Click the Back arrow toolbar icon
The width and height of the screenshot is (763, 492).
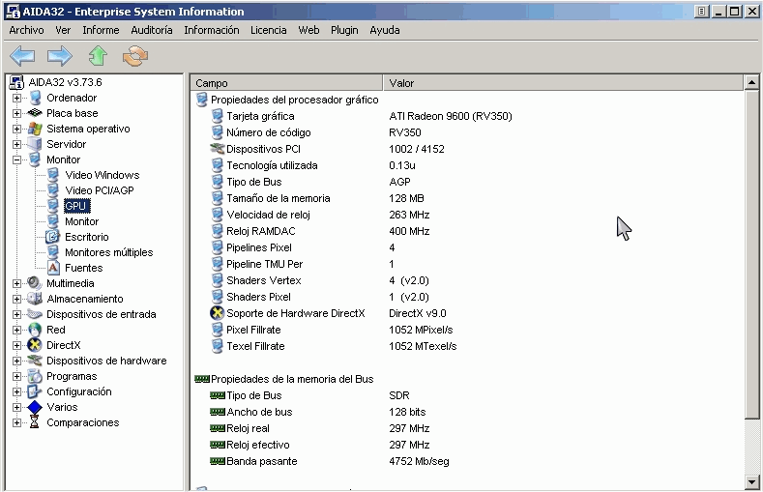pos(22,56)
